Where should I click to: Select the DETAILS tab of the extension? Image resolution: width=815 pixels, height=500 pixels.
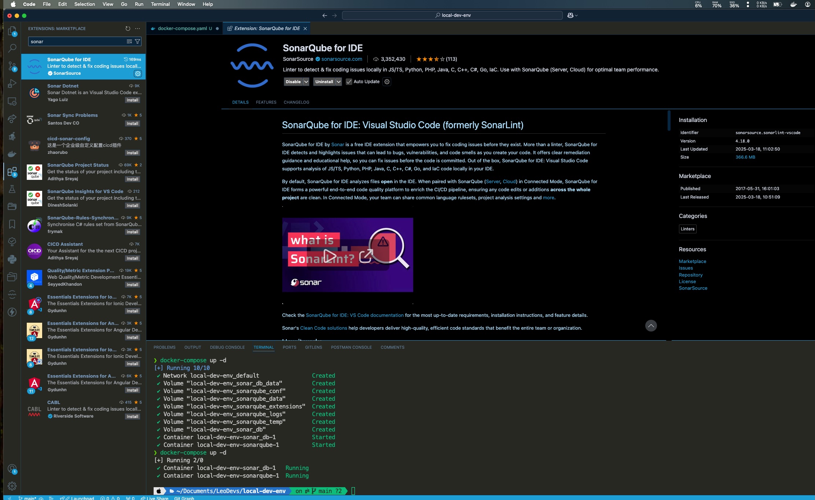coord(241,102)
